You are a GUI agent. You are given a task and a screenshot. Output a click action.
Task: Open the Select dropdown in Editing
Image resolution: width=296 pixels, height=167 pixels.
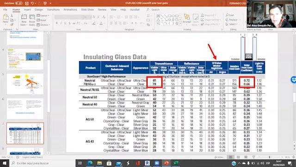tap(231, 24)
